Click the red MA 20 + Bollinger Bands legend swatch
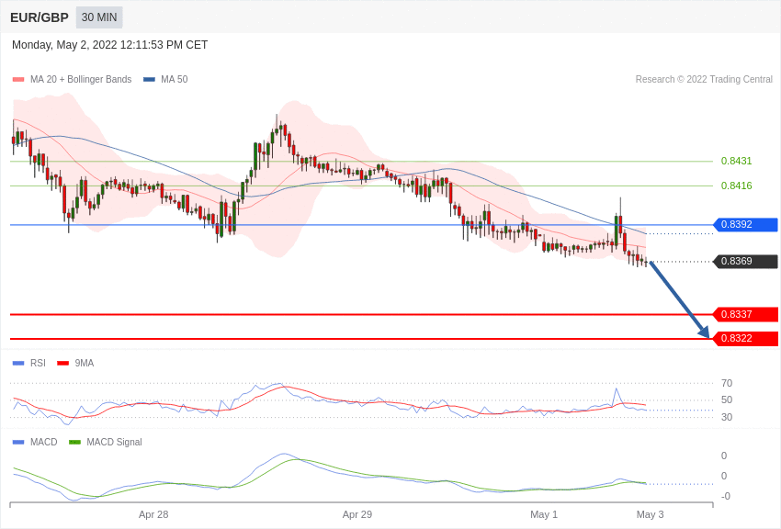This screenshot has height=529, width=781. coord(18,79)
